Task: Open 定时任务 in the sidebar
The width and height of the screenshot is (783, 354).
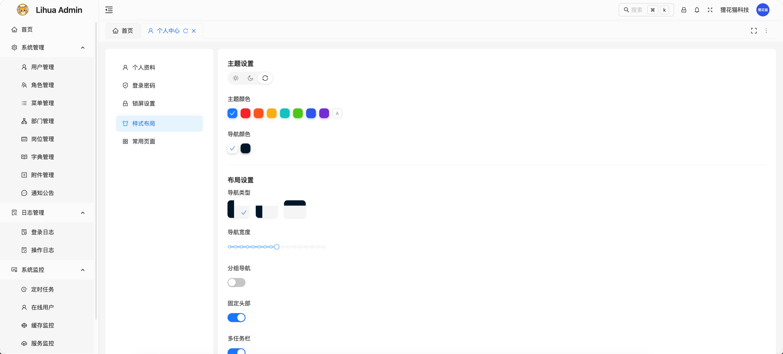Action: 47,289
